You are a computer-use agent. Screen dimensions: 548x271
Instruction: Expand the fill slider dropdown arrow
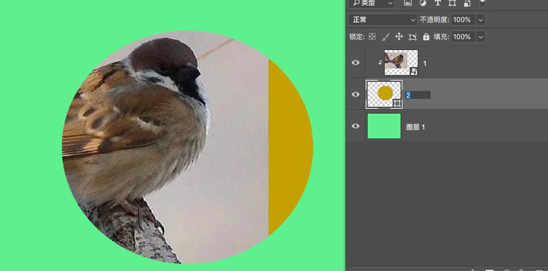click(481, 37)
